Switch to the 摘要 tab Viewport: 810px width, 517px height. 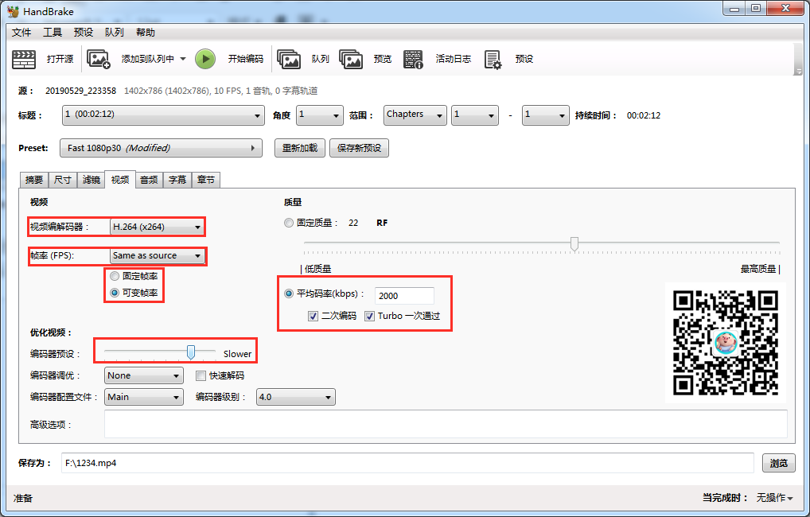pos(34,180)
